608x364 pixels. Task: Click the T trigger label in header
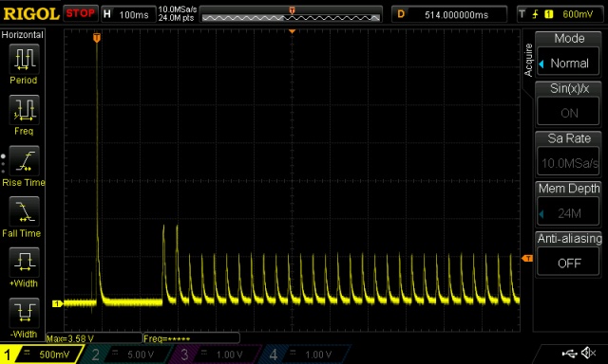pos(522,15)
